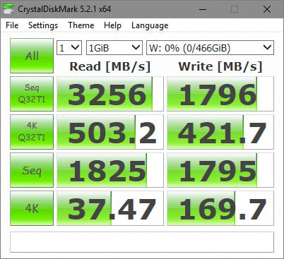
Task: Run the plain 4K test button
Action: point(32,208)
